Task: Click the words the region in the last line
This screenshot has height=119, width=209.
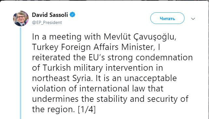Action: (x=53, y=109)
